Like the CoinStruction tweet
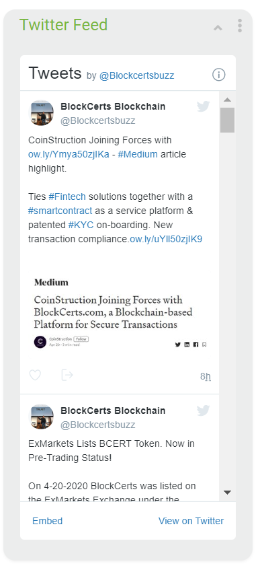 coord(35,375)
